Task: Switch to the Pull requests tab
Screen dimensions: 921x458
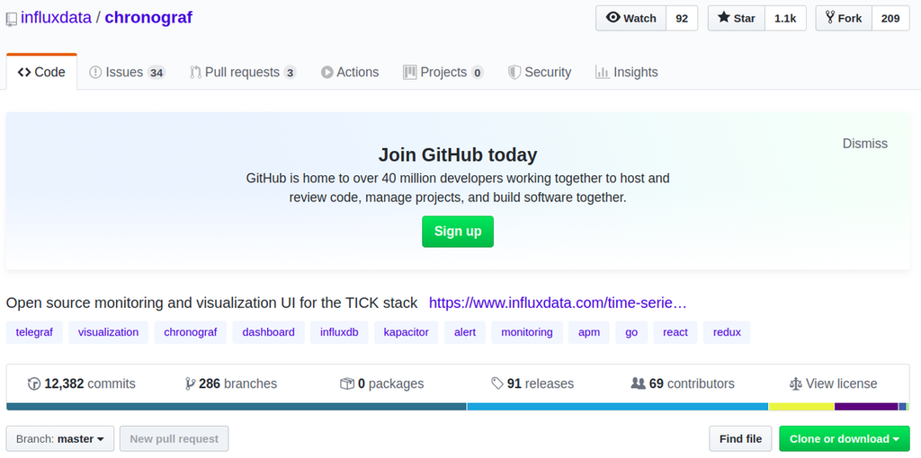Action: click(243, 72)
